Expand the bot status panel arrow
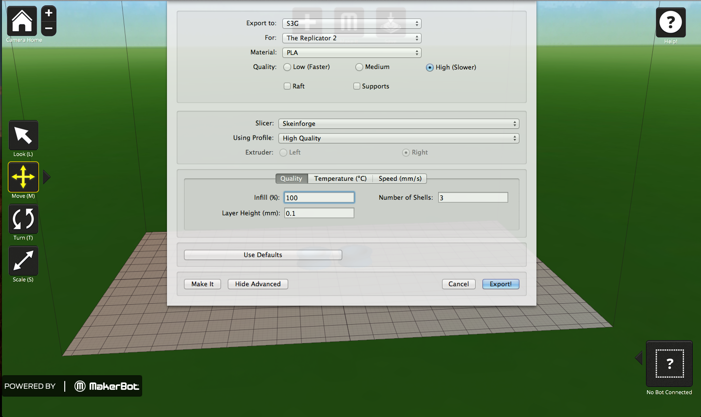The width and height of the screenshot is (701, 417). pos(639,358)
